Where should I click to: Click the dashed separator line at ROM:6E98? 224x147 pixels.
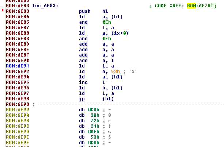(128, 104)
